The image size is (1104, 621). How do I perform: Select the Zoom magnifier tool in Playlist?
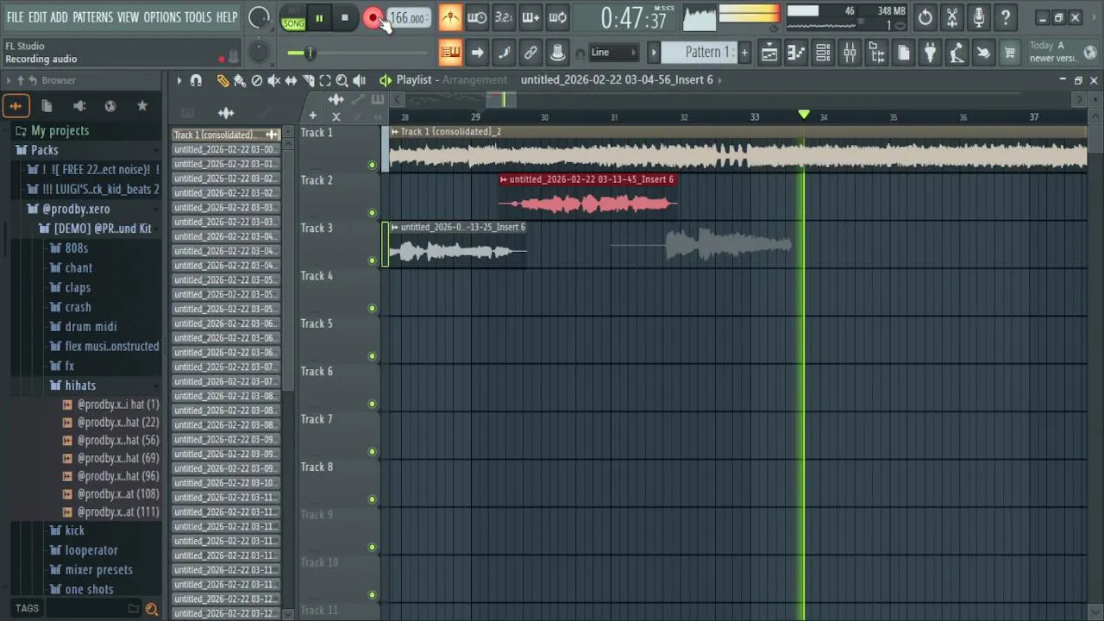[x=342, y=80]
